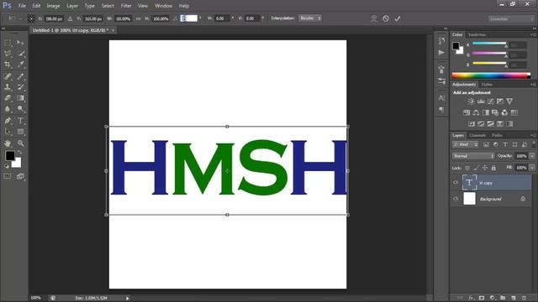
Task: Select the History Brush tool
Action: (x=20, y=87)
